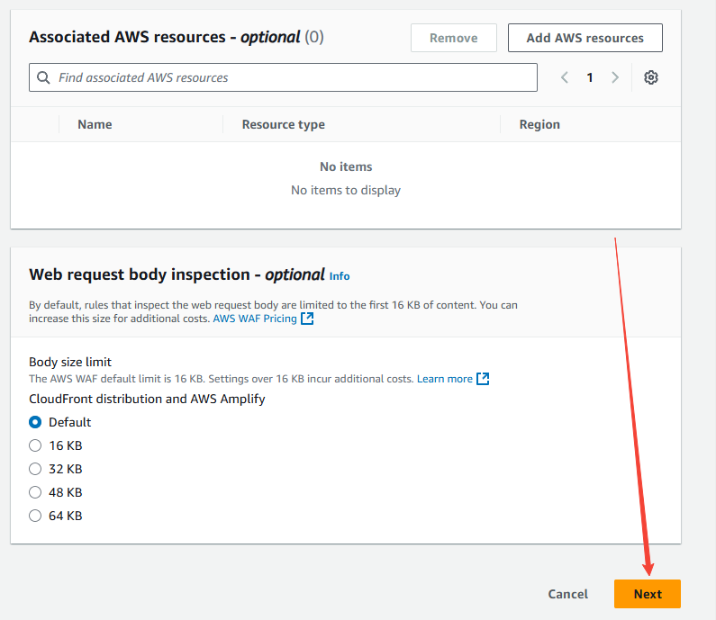Go to previous page chevron
The image size is (716, 620).
(x=565, y=77)
